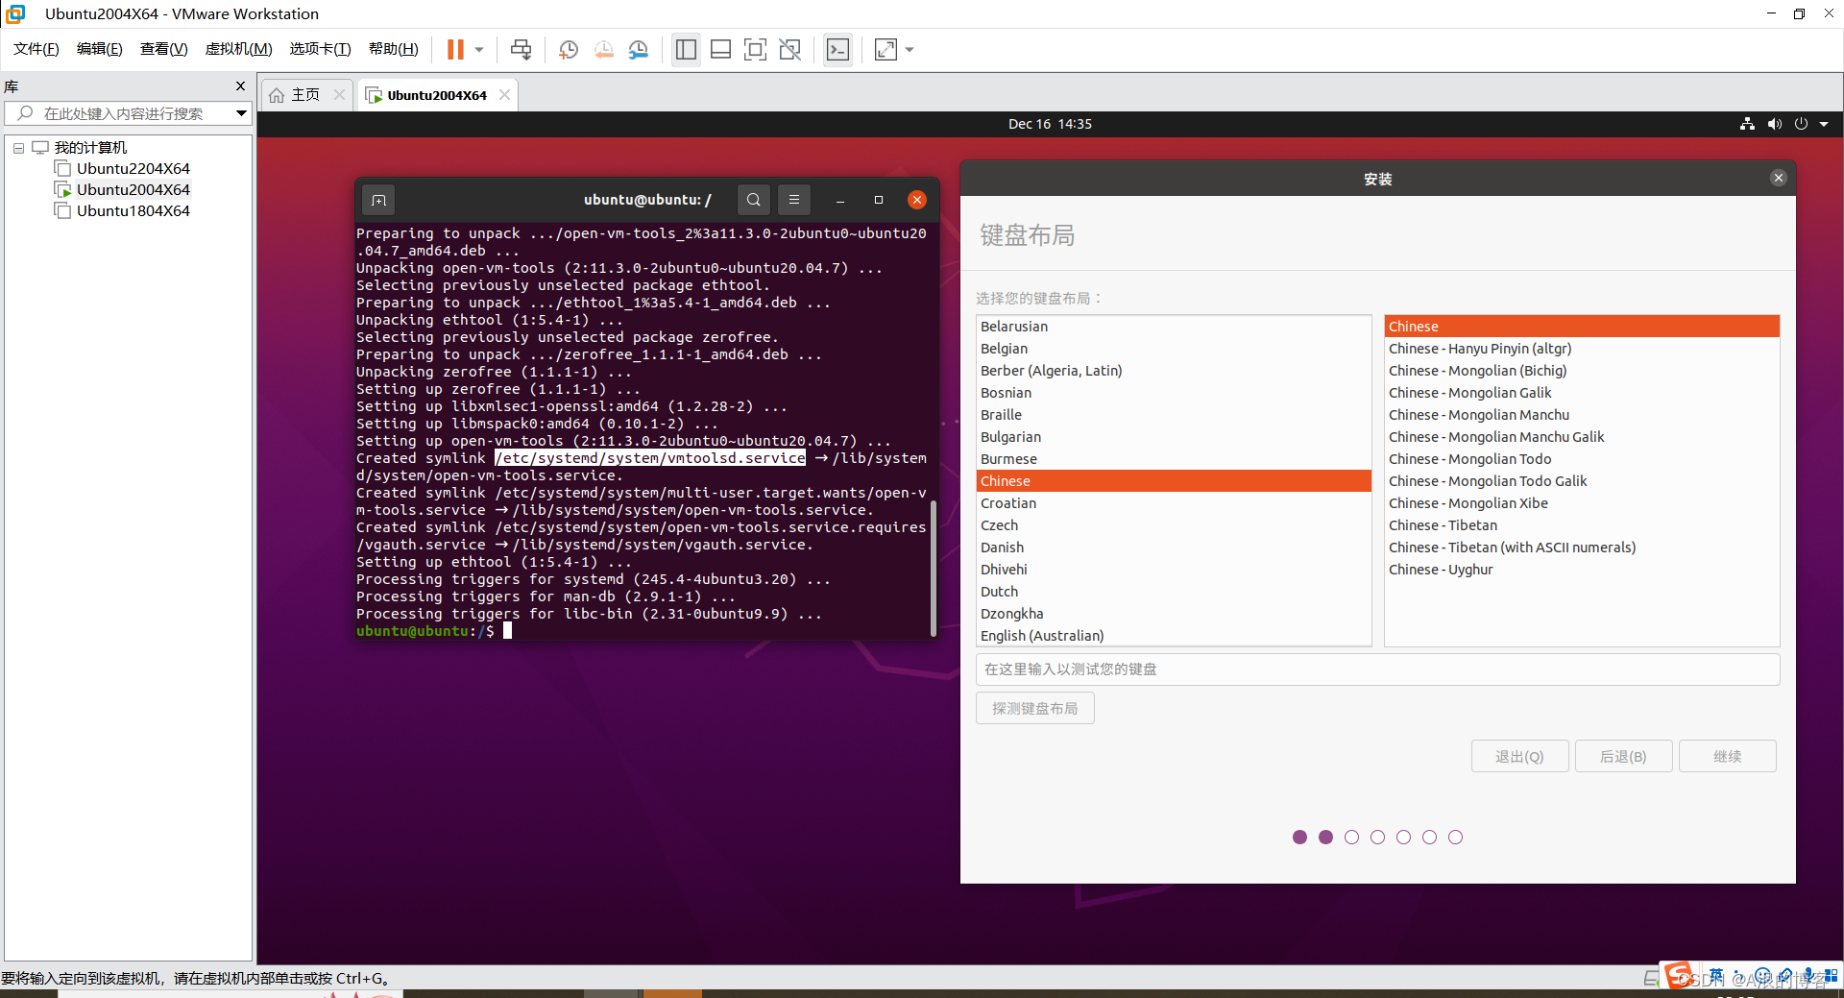Screen dimensions: 1844x998
Task: Select Croatian keyboard layout
Action: coord(1174,503)
